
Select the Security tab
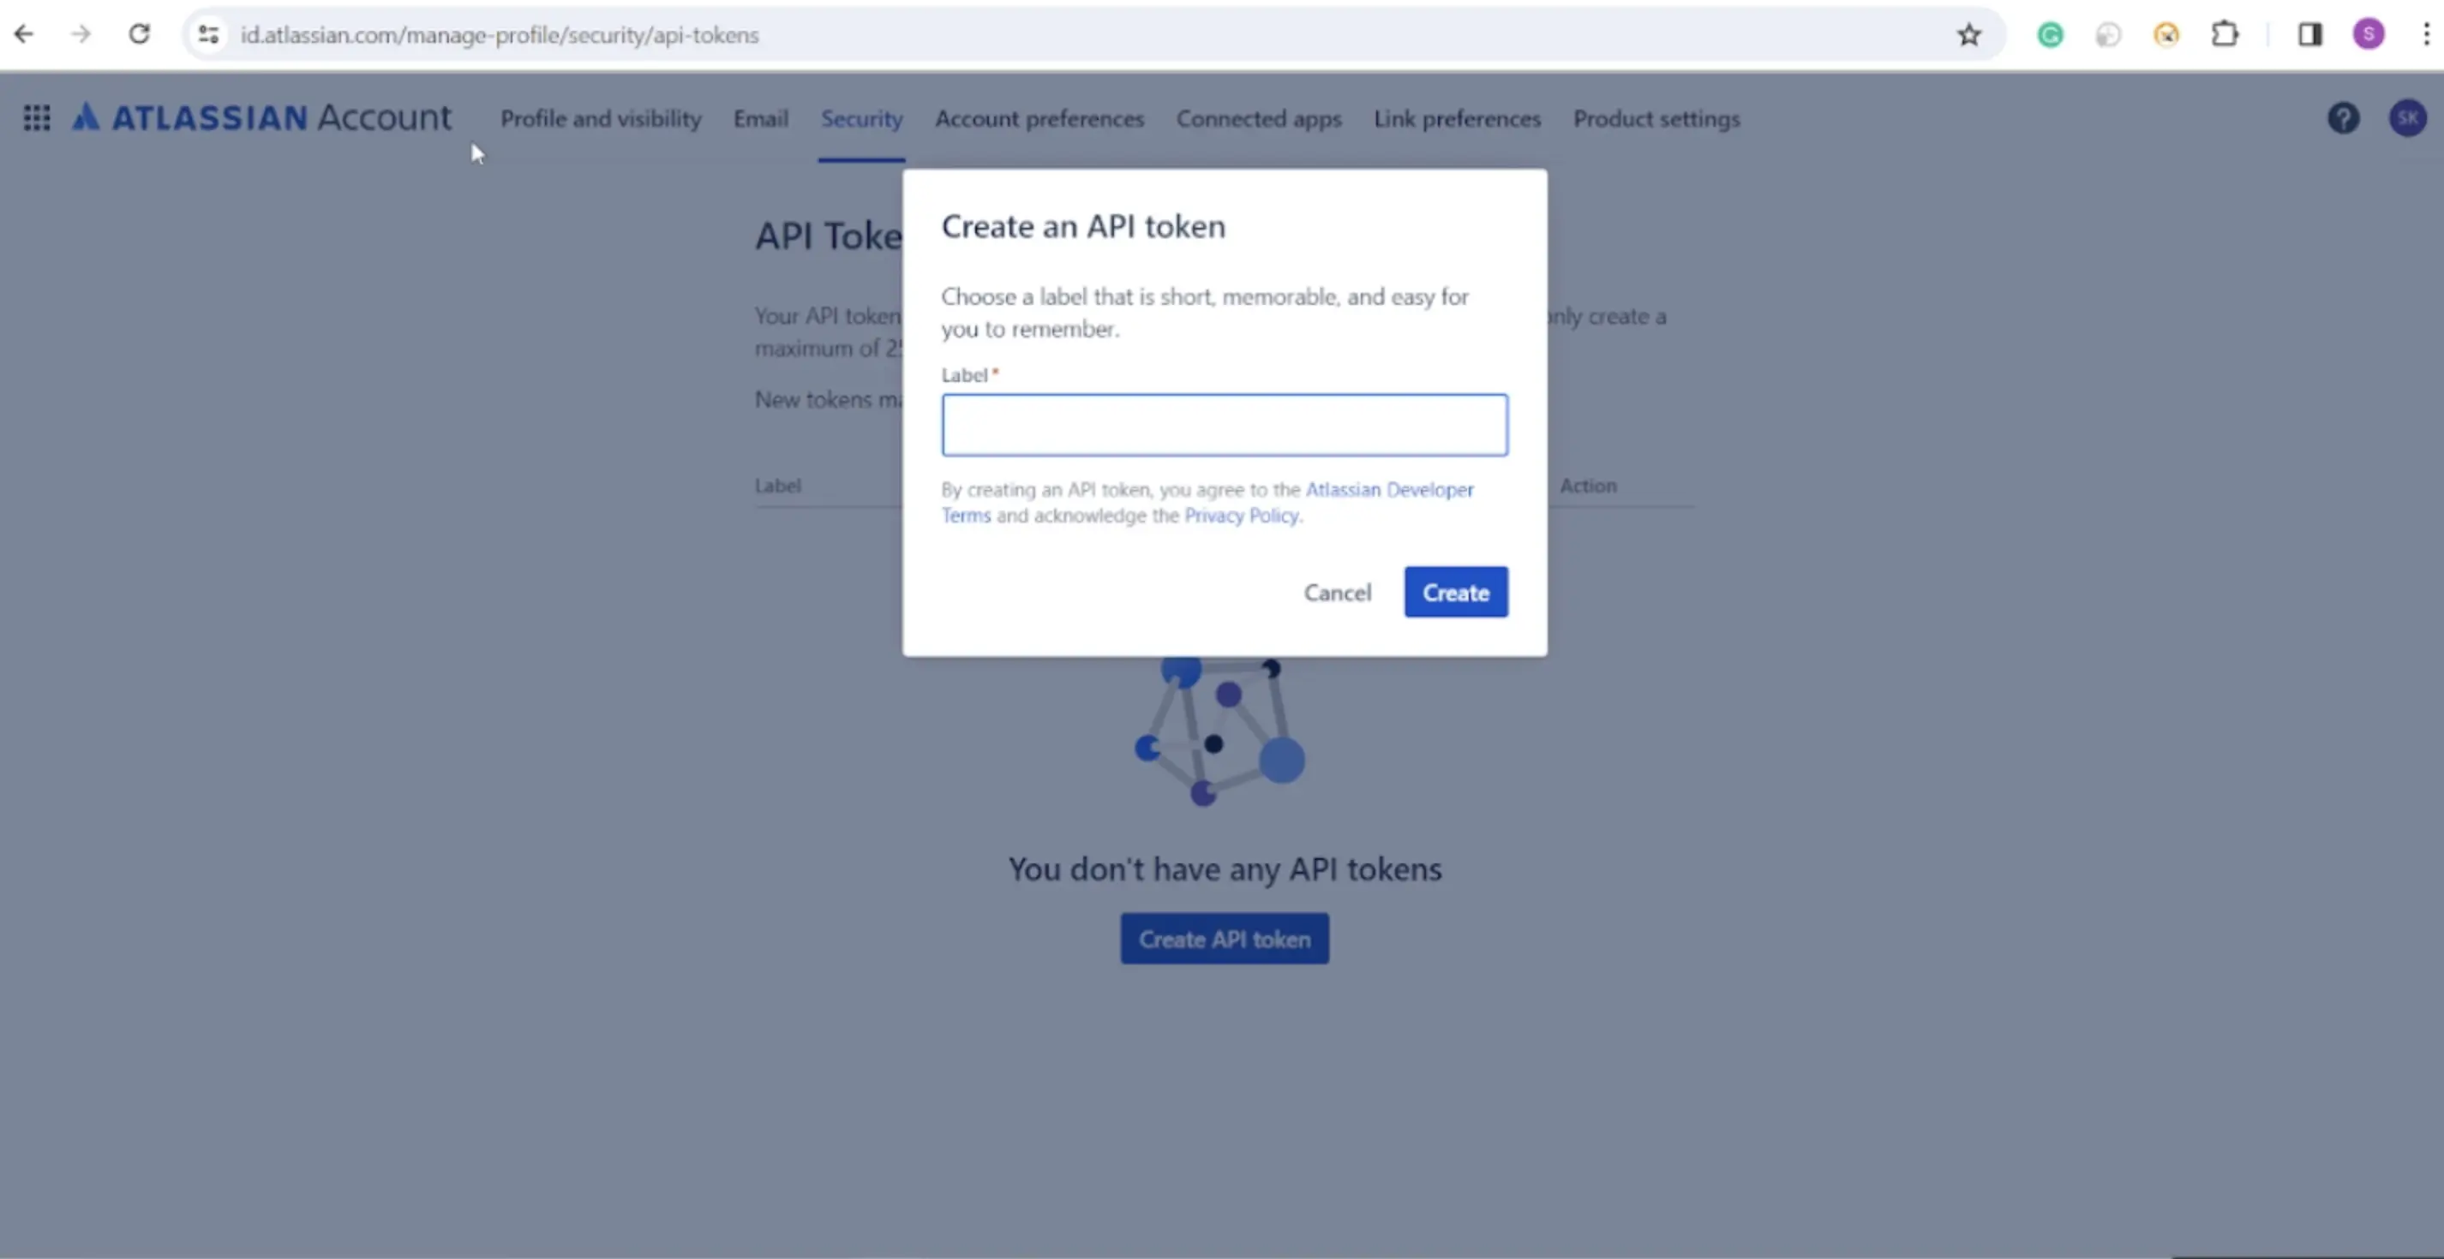pos(861,118)
